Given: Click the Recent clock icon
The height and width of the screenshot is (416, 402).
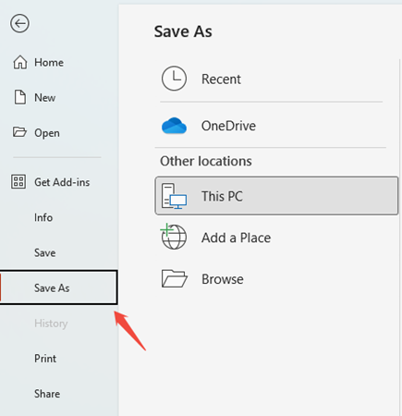Looking at the screenshot, I should pyautogui.click(x=174, y=79).
